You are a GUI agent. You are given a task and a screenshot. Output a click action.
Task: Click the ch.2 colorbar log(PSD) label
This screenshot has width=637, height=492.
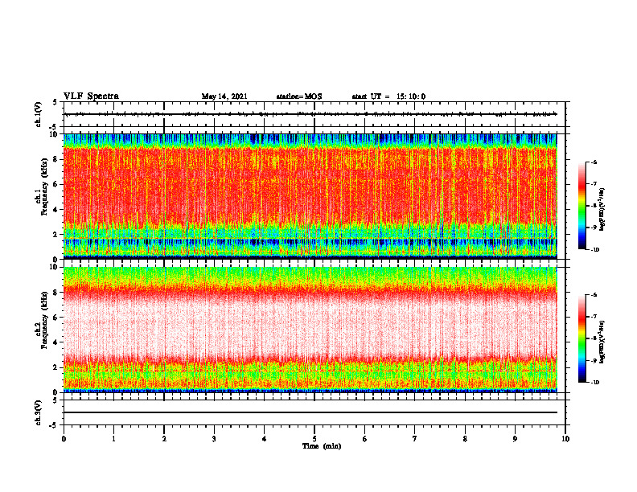(602, 342)
